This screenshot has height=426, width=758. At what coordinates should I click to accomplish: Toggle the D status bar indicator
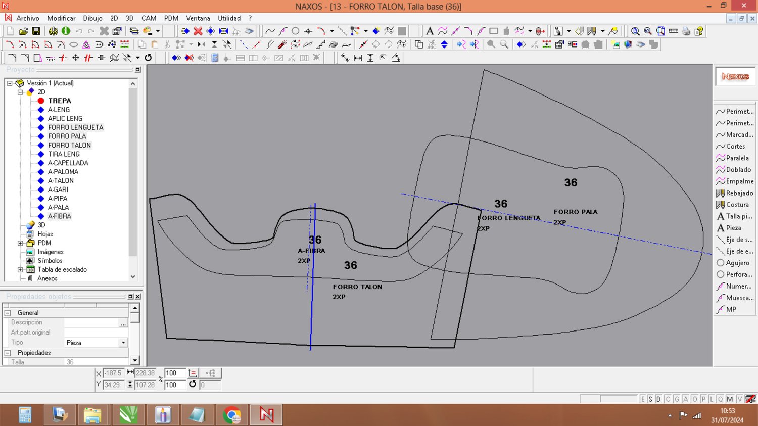[658, 399]
